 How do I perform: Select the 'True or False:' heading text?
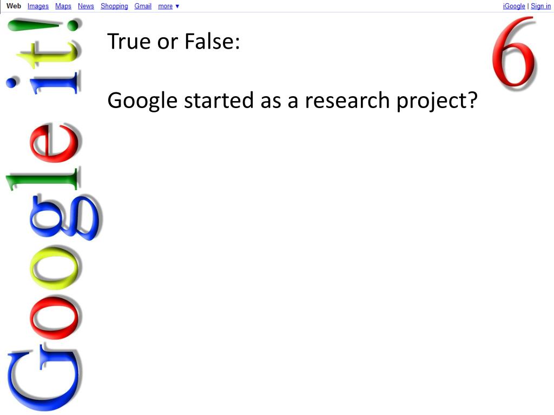pyautogui.click(x=174, y=41)
